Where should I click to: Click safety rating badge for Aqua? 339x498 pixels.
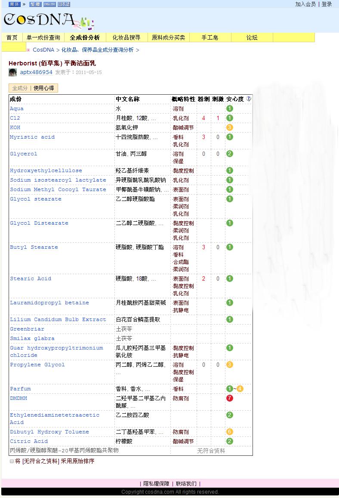[x=230, y=108]
